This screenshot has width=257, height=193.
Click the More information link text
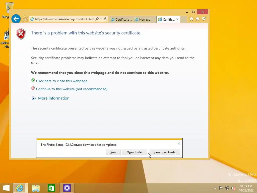click(x=54, y=98)
